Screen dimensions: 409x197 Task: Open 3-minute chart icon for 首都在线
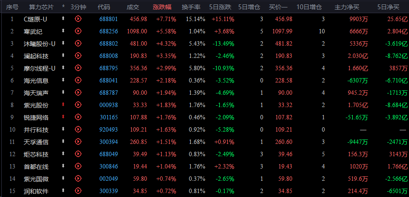(x=78, y=166)
